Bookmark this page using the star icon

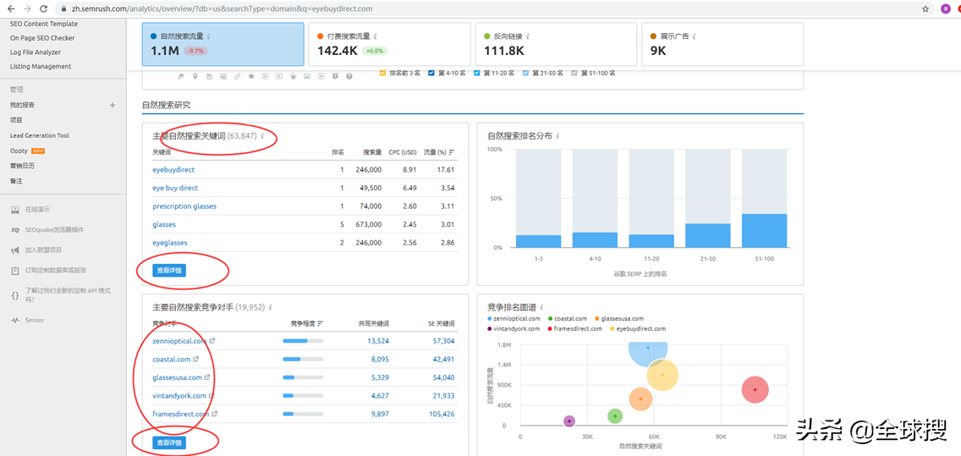coord(925,8)
